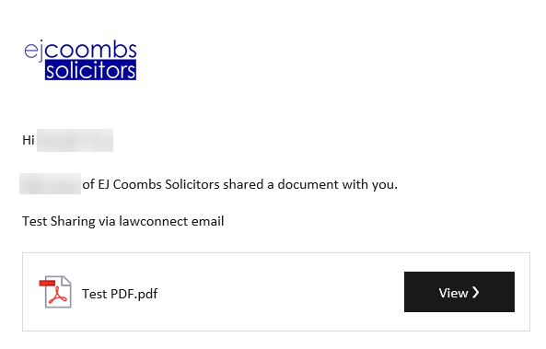Click the red label band on the PDF icon
The image size is (546, 349).
[x=47, y=283]
